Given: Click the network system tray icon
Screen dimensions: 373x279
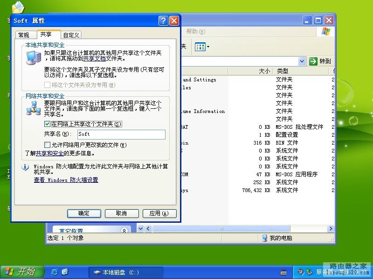Looking at the screenshot, I should pyautogui.click(x=310, y=272).
